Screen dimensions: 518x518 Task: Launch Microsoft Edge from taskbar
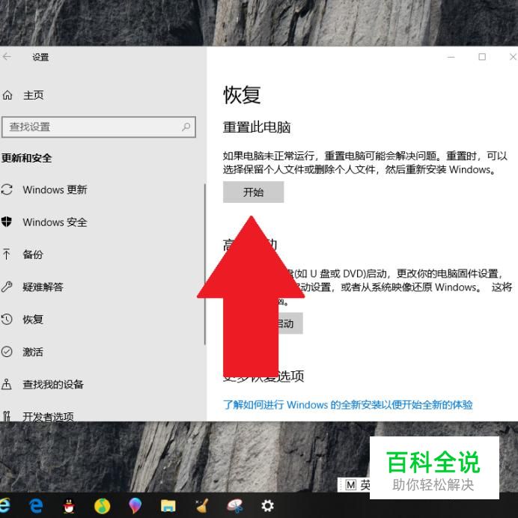pyautogui.click(x=36, y=505)
